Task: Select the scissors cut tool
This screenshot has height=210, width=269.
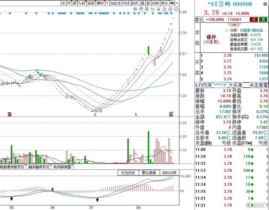Action: point(158,9)
